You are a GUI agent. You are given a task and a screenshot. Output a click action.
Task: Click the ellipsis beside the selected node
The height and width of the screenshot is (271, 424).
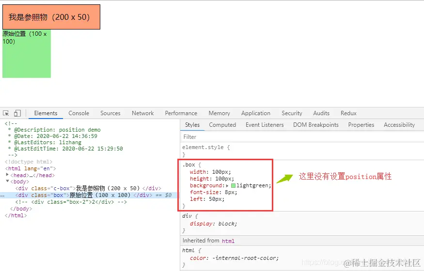2,196
